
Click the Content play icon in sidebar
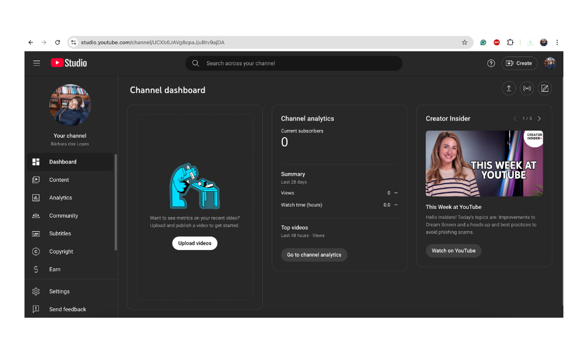tap(36, 179)
